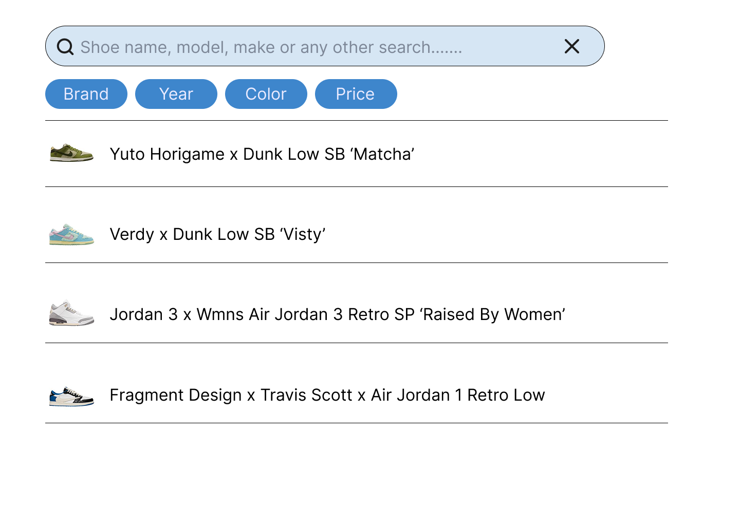Click the teal Visty Dunk shoe thumbnail
The width and height of the screenshot is (740, 526).
tap(71, 234)
